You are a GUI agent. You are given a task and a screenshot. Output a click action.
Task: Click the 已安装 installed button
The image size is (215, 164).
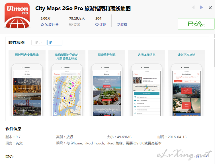pos(196,24)
